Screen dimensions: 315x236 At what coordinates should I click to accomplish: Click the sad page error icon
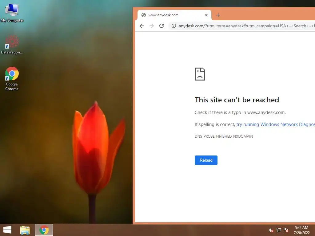click(x=200, y=74)
